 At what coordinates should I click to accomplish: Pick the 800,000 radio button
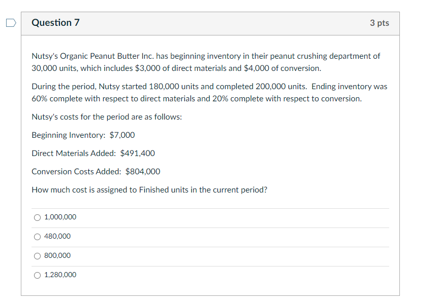point(38,256)
